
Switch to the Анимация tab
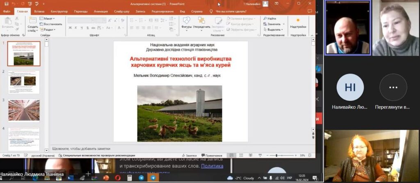101,11
